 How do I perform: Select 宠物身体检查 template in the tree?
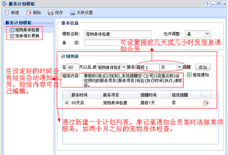pyautogui.click(x=25, y=30)
